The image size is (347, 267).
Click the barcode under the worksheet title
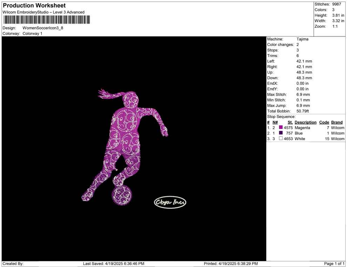click(46, 20)
